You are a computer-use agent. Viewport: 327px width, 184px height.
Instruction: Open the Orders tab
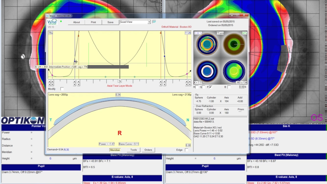pos(148,150)
